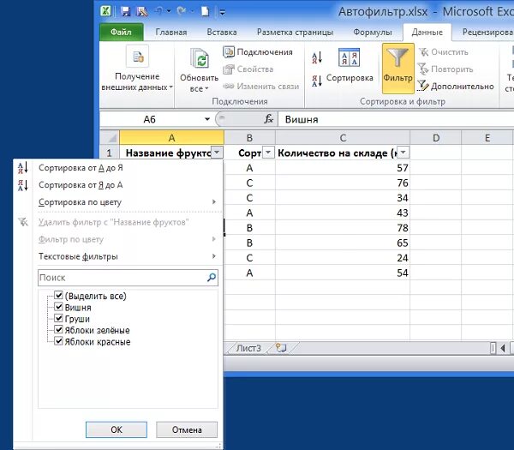Click the filter menu resize grip
Image resolution: width=514 pixels, height=450 pixels.
click(218, 446)
